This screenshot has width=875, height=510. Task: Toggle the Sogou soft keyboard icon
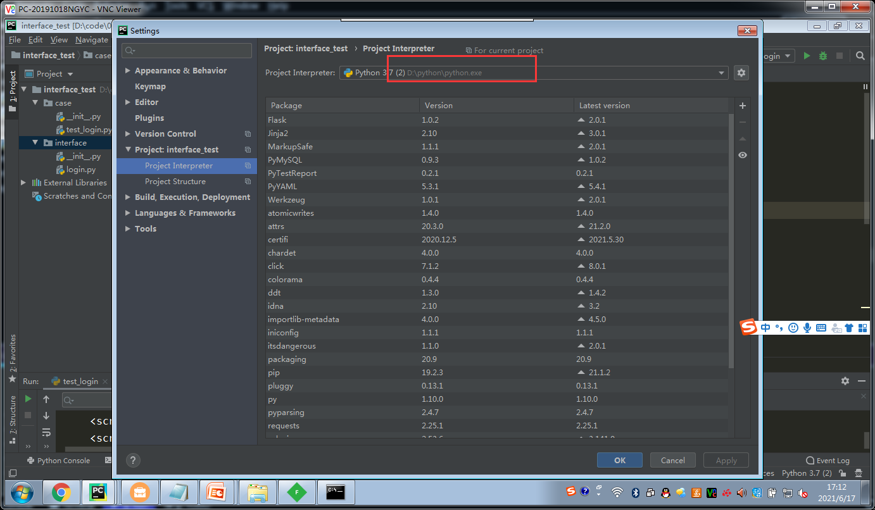tap(821, 328)
